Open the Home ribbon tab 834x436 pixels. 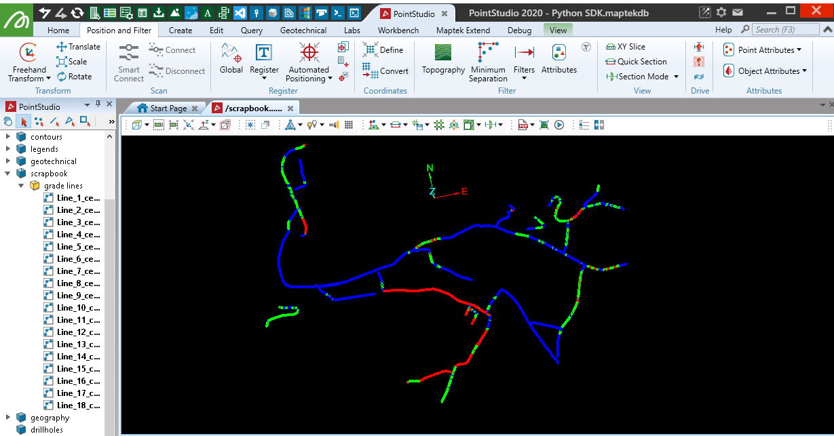[58, 30]
